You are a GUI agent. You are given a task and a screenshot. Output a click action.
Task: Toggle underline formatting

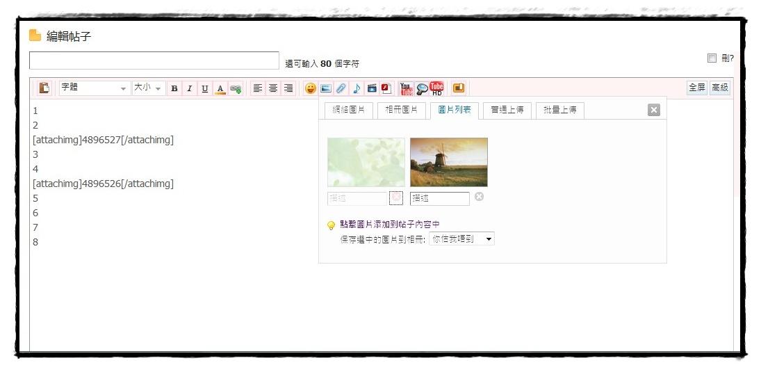click(x=204, y=88)
